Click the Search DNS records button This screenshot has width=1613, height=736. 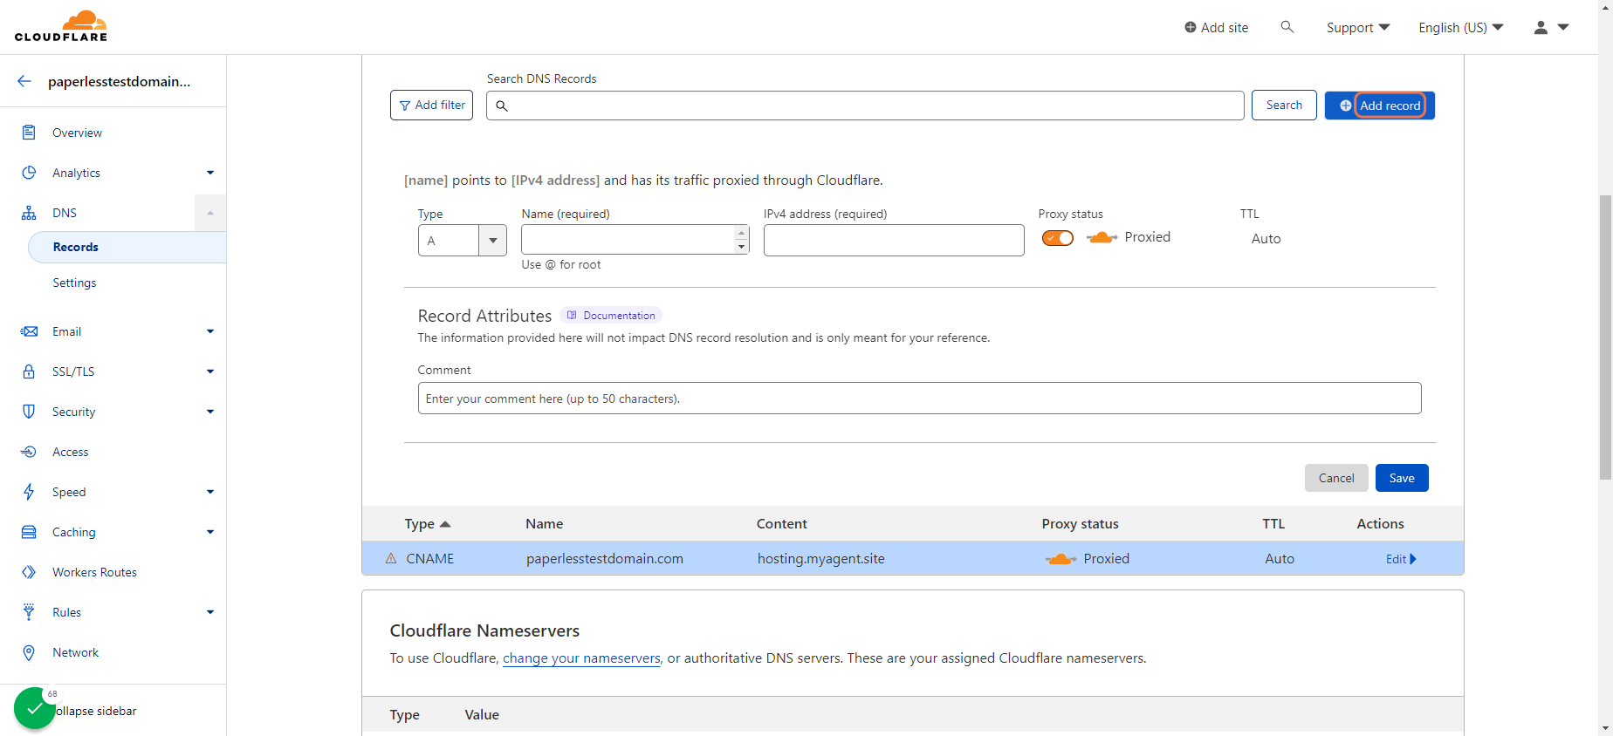pos(1284,106)
